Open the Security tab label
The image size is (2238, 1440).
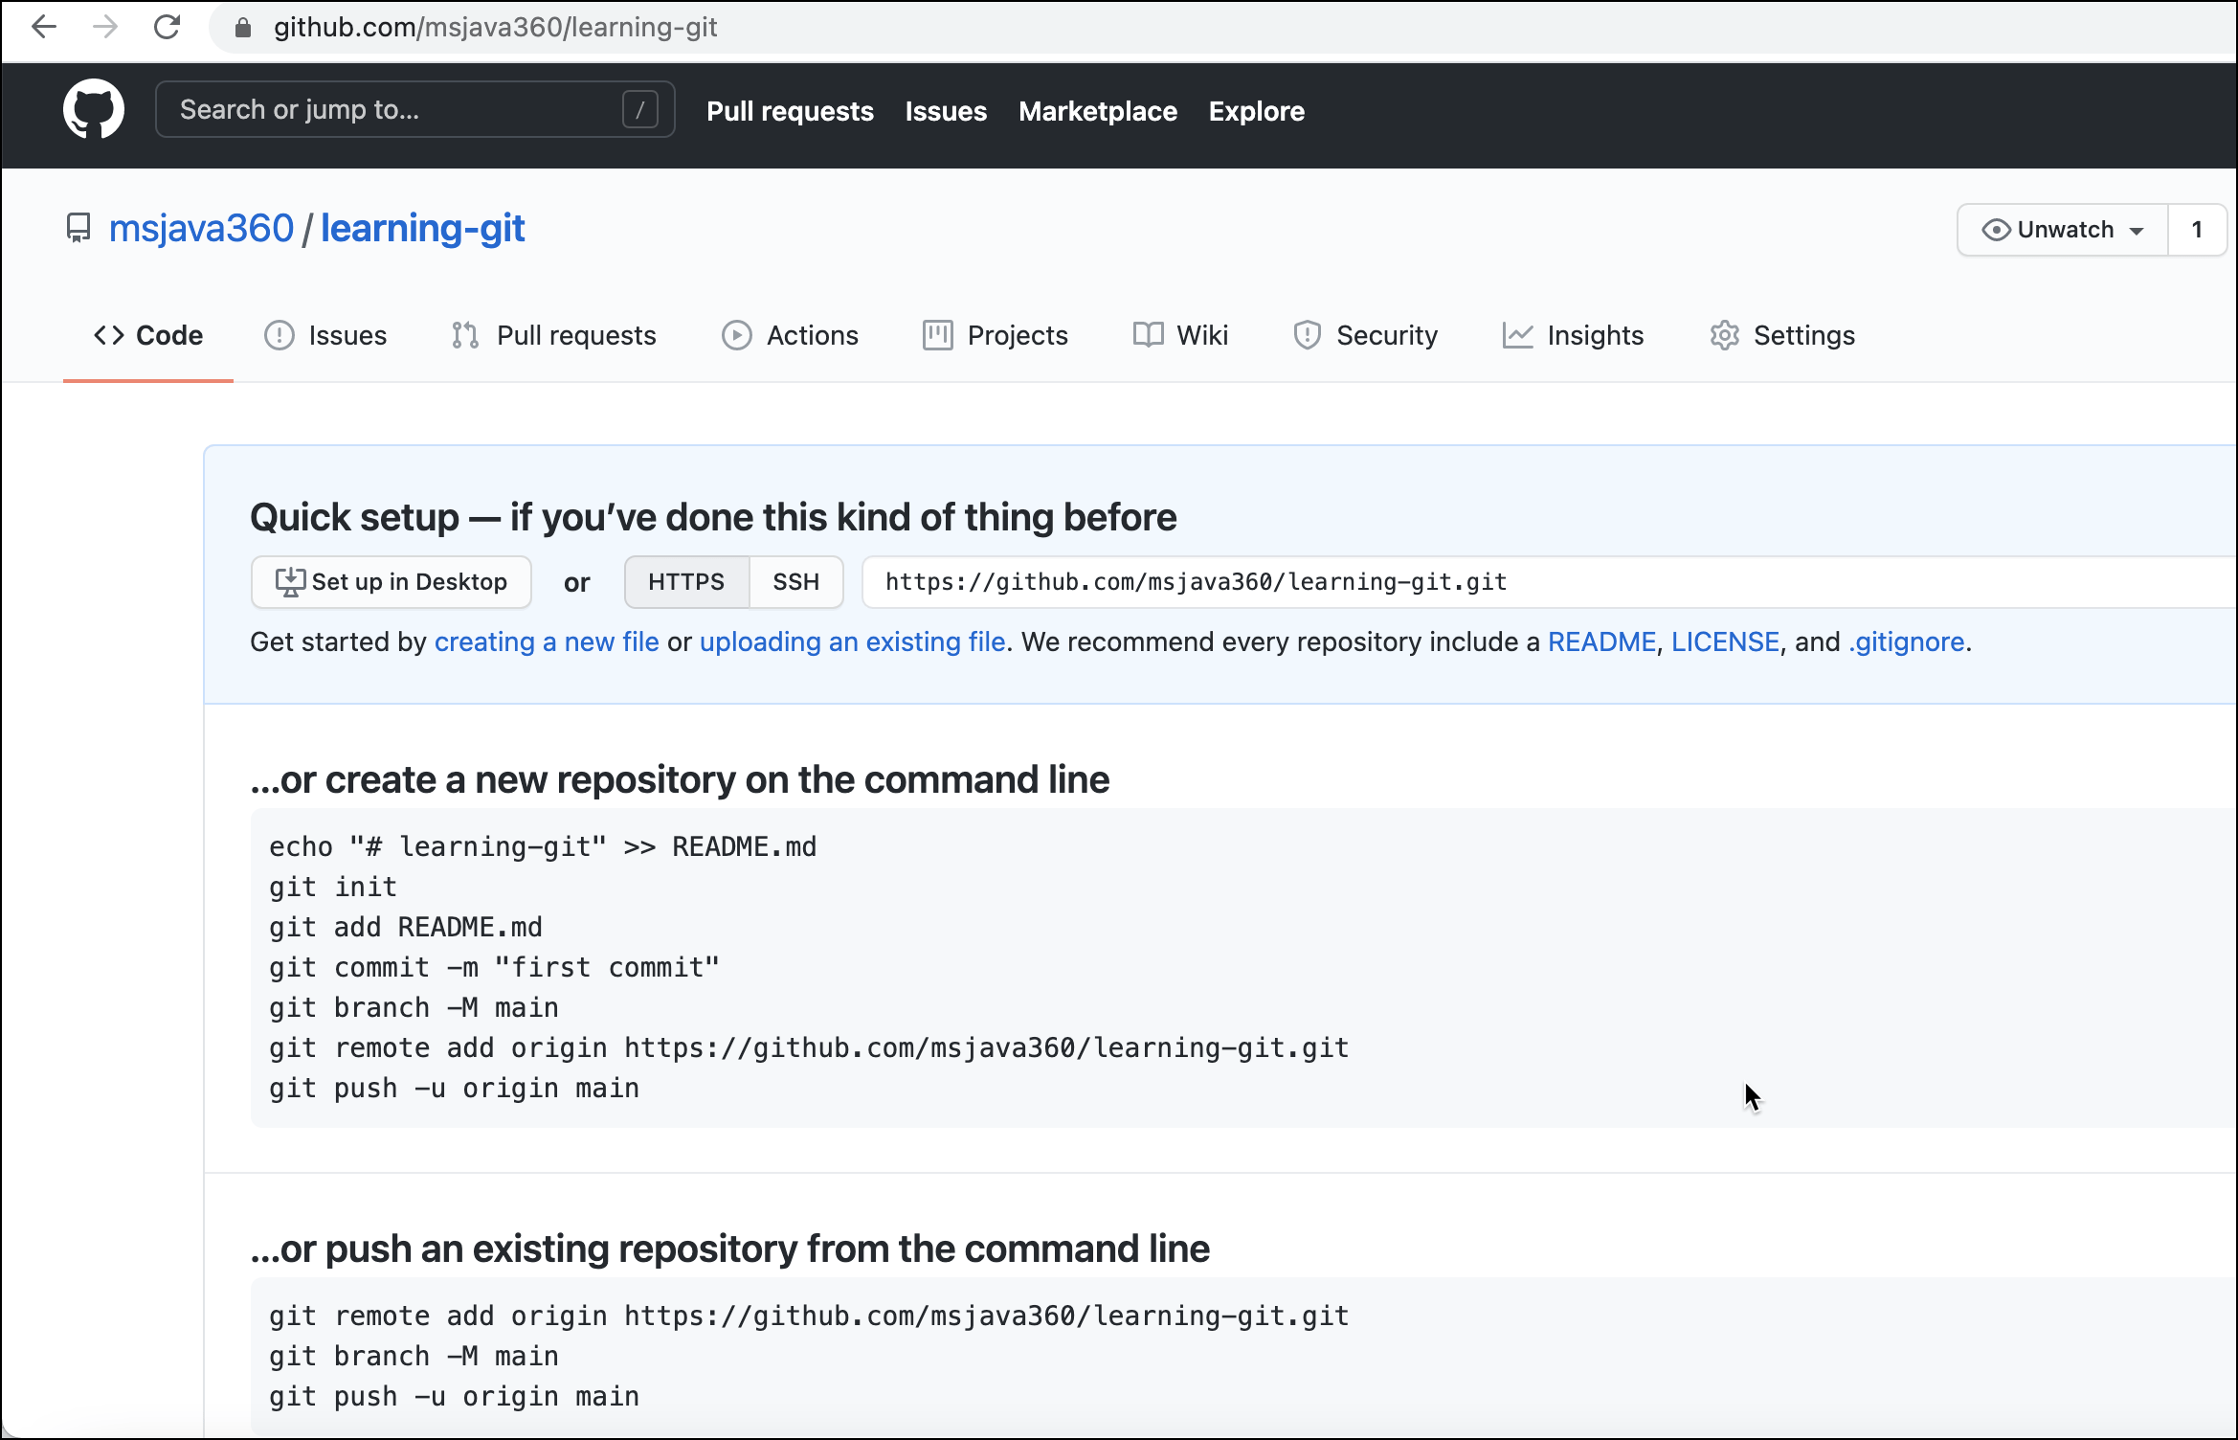pyautogui.click(x=1387, y=335)
